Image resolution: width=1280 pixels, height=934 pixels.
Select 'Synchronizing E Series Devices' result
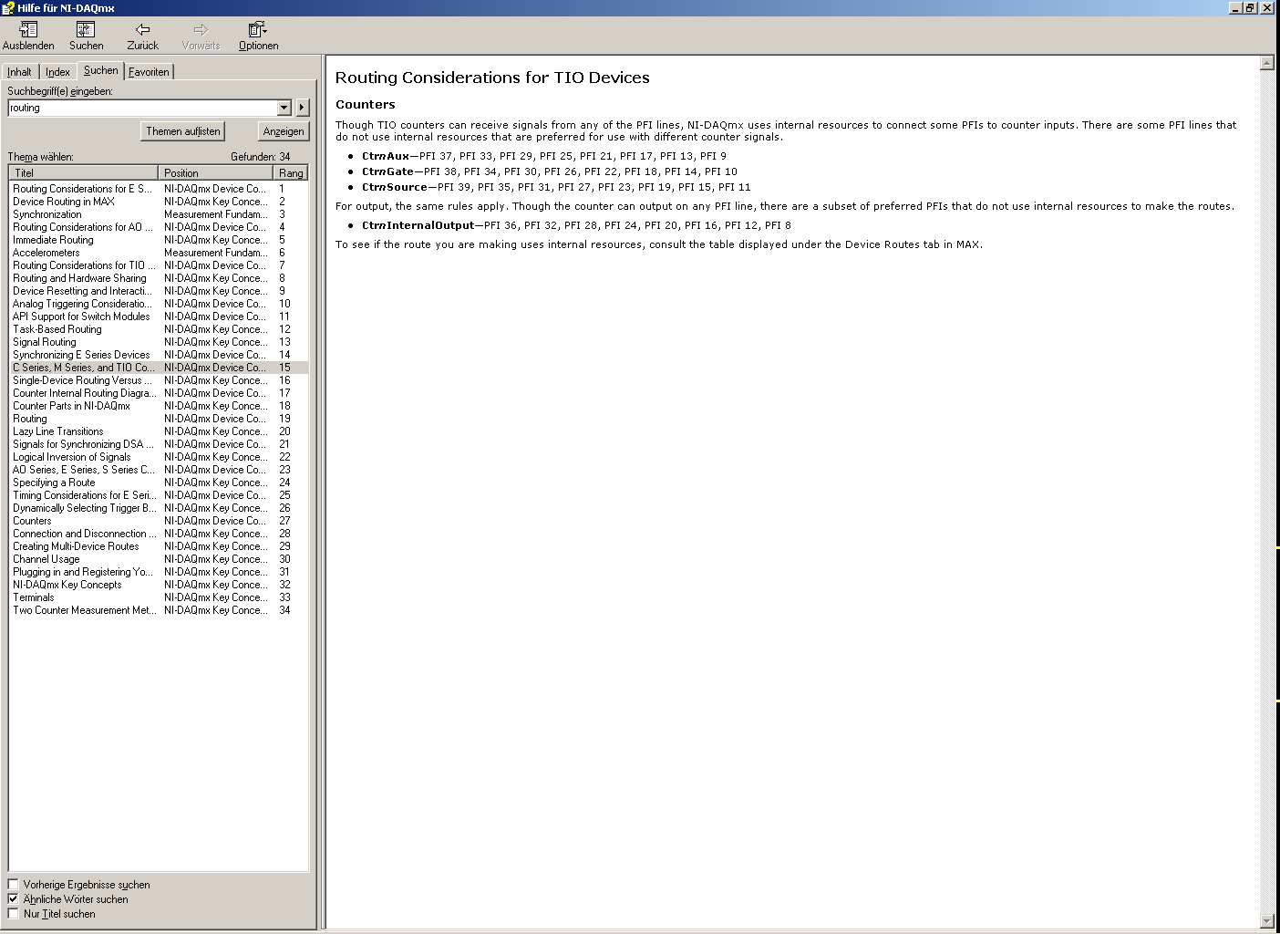pos(159,355)
